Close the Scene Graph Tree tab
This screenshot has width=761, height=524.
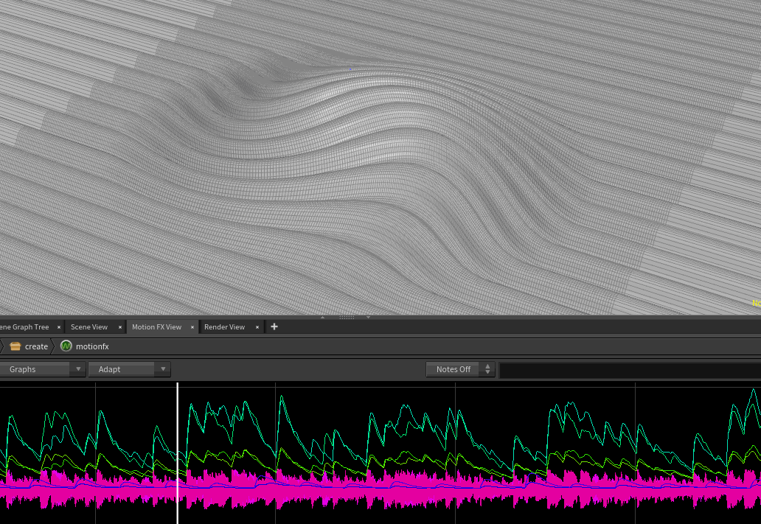point(59,327)
